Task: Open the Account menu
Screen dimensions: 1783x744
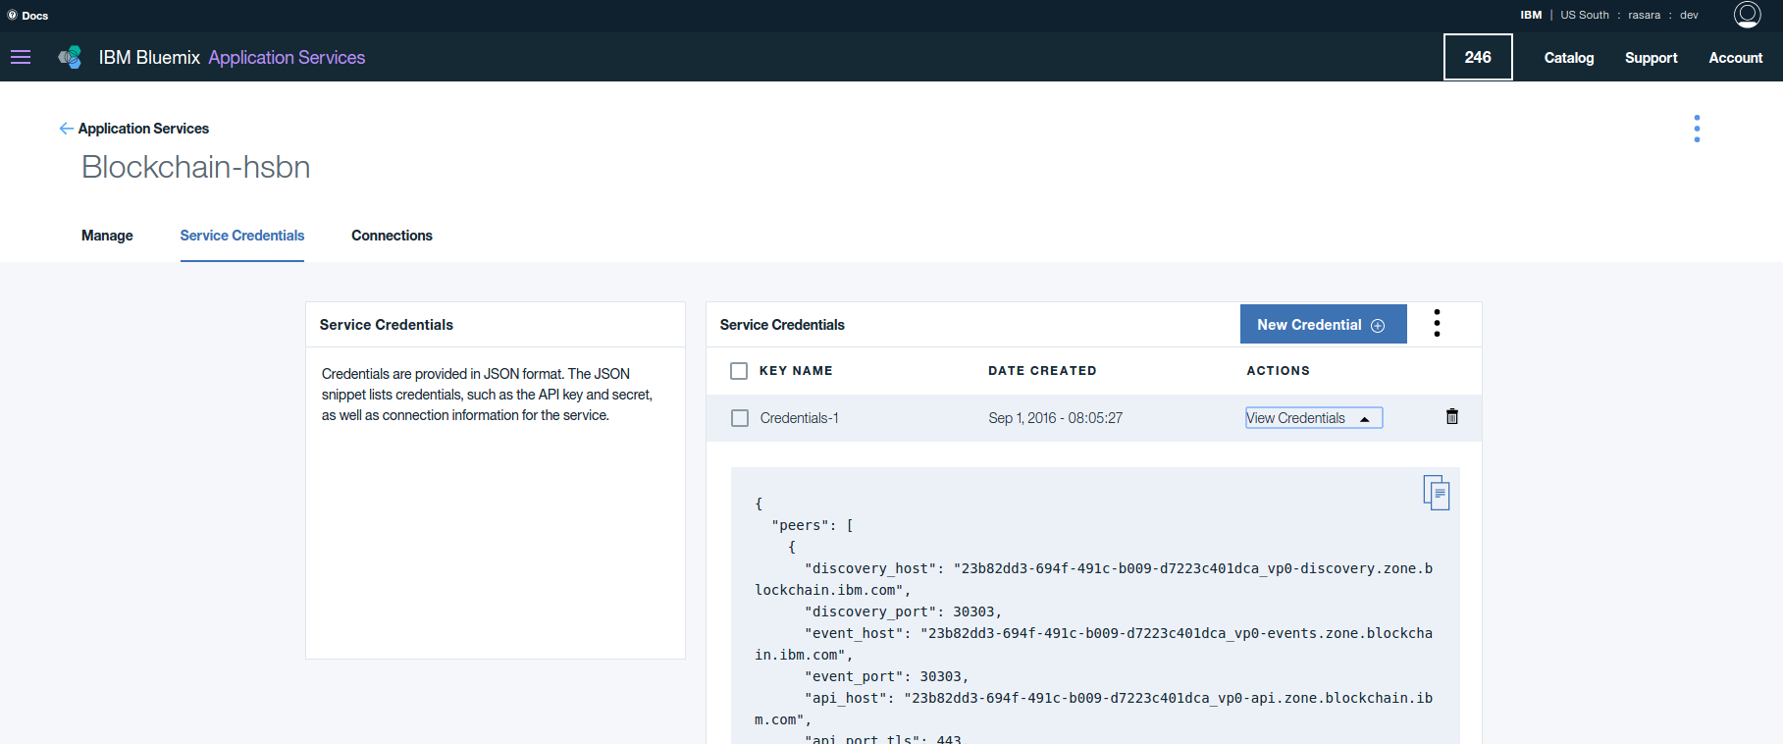Action: (1736, 58)
